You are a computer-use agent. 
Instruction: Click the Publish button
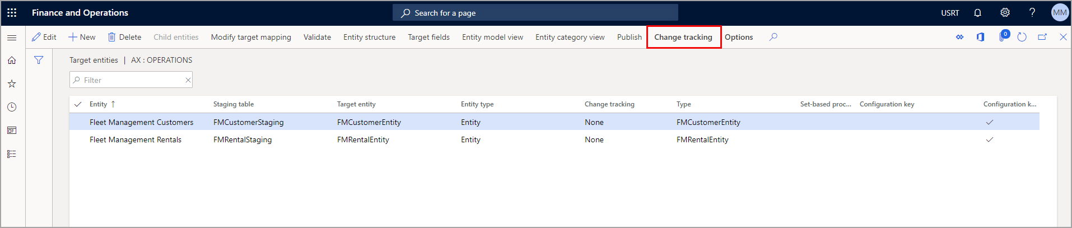point(629,37)
